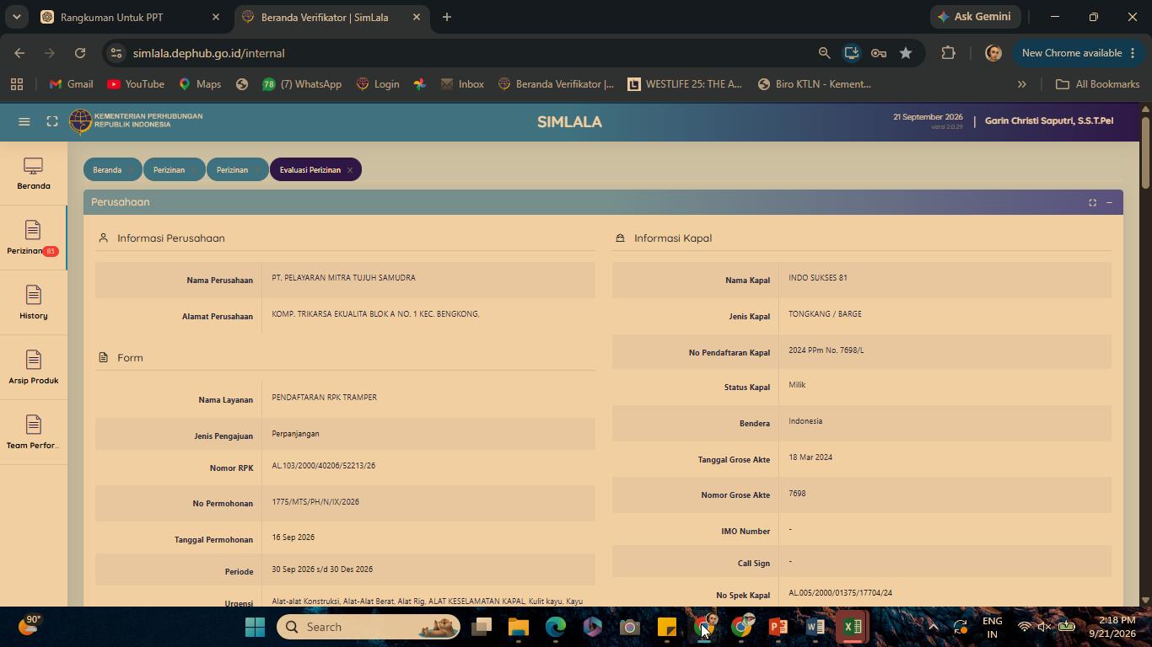The width and height of the screenshot is (1152, 647).
Task: Open the hamburger sidebar menu
Action: [24, 121]
